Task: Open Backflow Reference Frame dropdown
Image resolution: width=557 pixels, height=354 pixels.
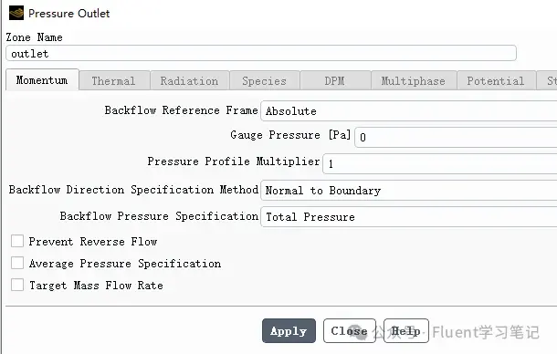Action: tap(408, 111)
